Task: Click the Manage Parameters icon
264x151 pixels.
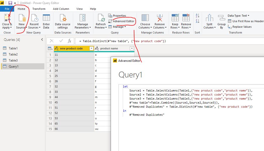Action: [82, 18]
